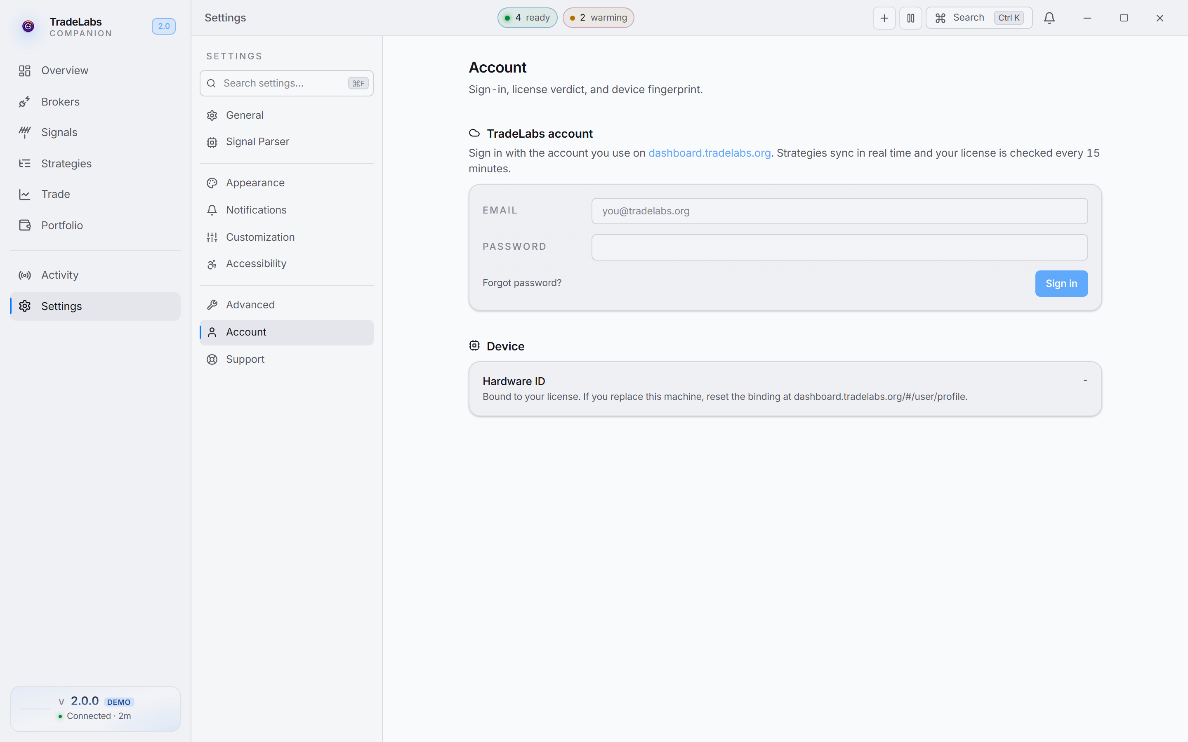Open the Activity broadcast icon
Image resolution: width=1188 pixels, height=742 pixels.
tap(25, 275)
